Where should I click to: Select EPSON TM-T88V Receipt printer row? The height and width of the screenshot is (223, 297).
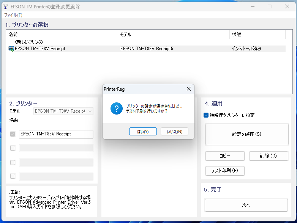(40, 49)
